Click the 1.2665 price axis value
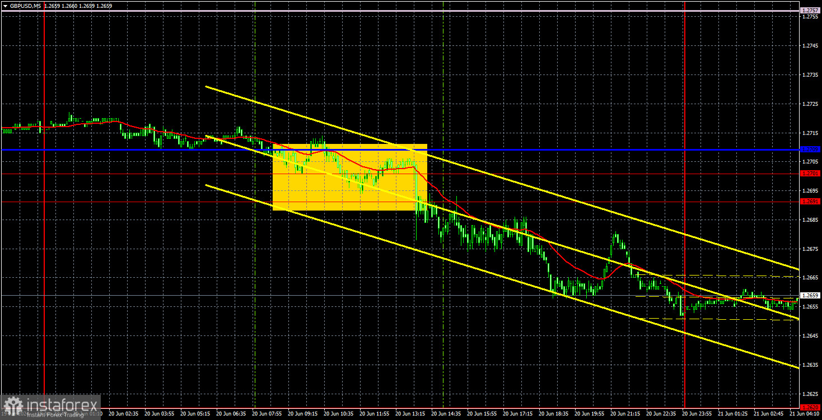 [810, 278]
